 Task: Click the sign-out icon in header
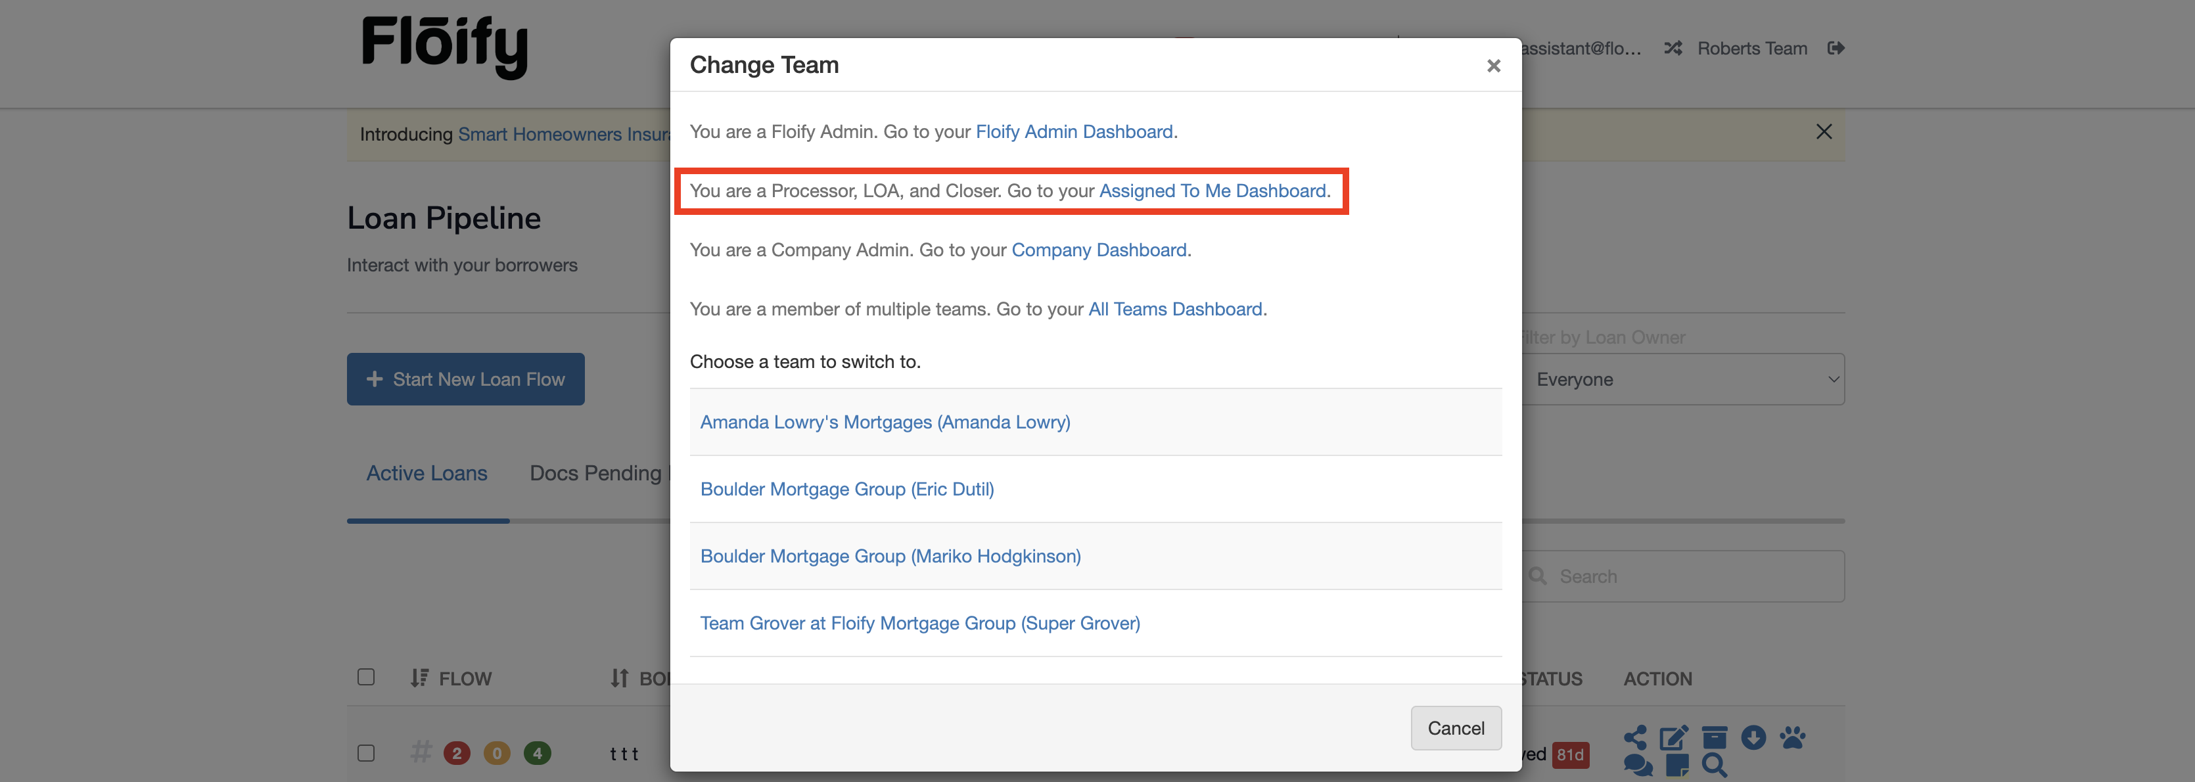pyautogui.click(x=1836, y=49)
